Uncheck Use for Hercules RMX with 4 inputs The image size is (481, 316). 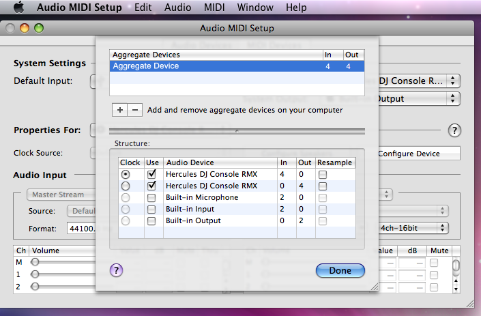(151, 174)
